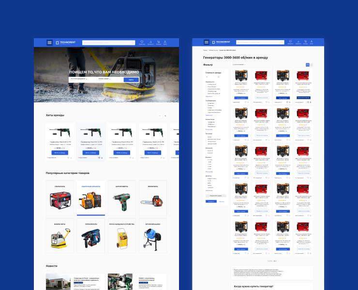Screen dimensions: 358x290
Task: Open the cart icon in homepage header
Action: [x=158, y=42]
